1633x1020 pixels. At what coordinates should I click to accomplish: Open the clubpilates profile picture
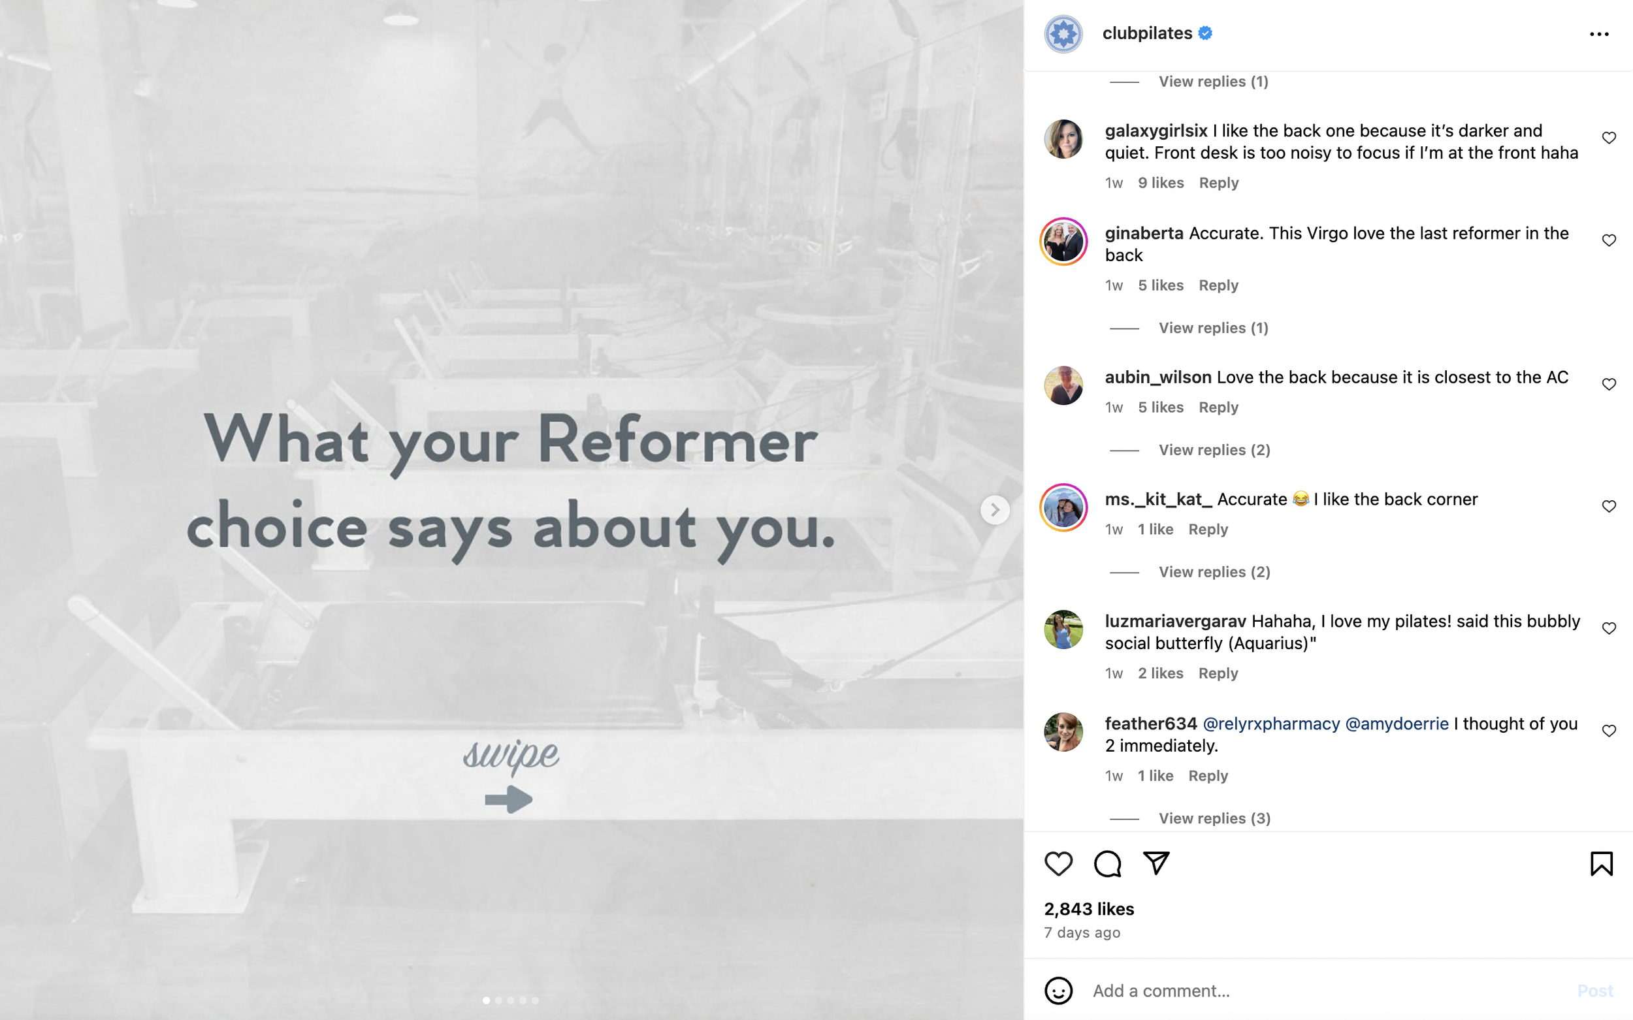[1063, 34]
